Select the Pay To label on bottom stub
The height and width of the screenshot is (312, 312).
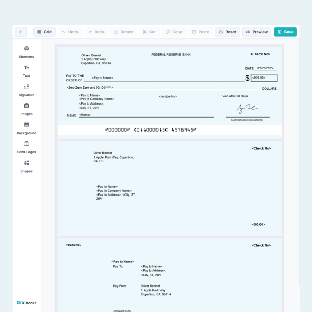click(118, 266)
